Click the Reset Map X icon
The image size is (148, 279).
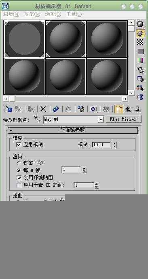click(43, 109)
